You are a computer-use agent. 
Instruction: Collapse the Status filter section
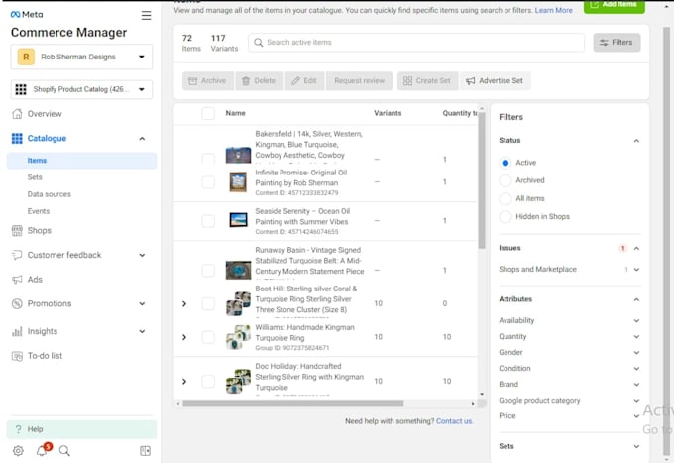[x=636, y=141]
